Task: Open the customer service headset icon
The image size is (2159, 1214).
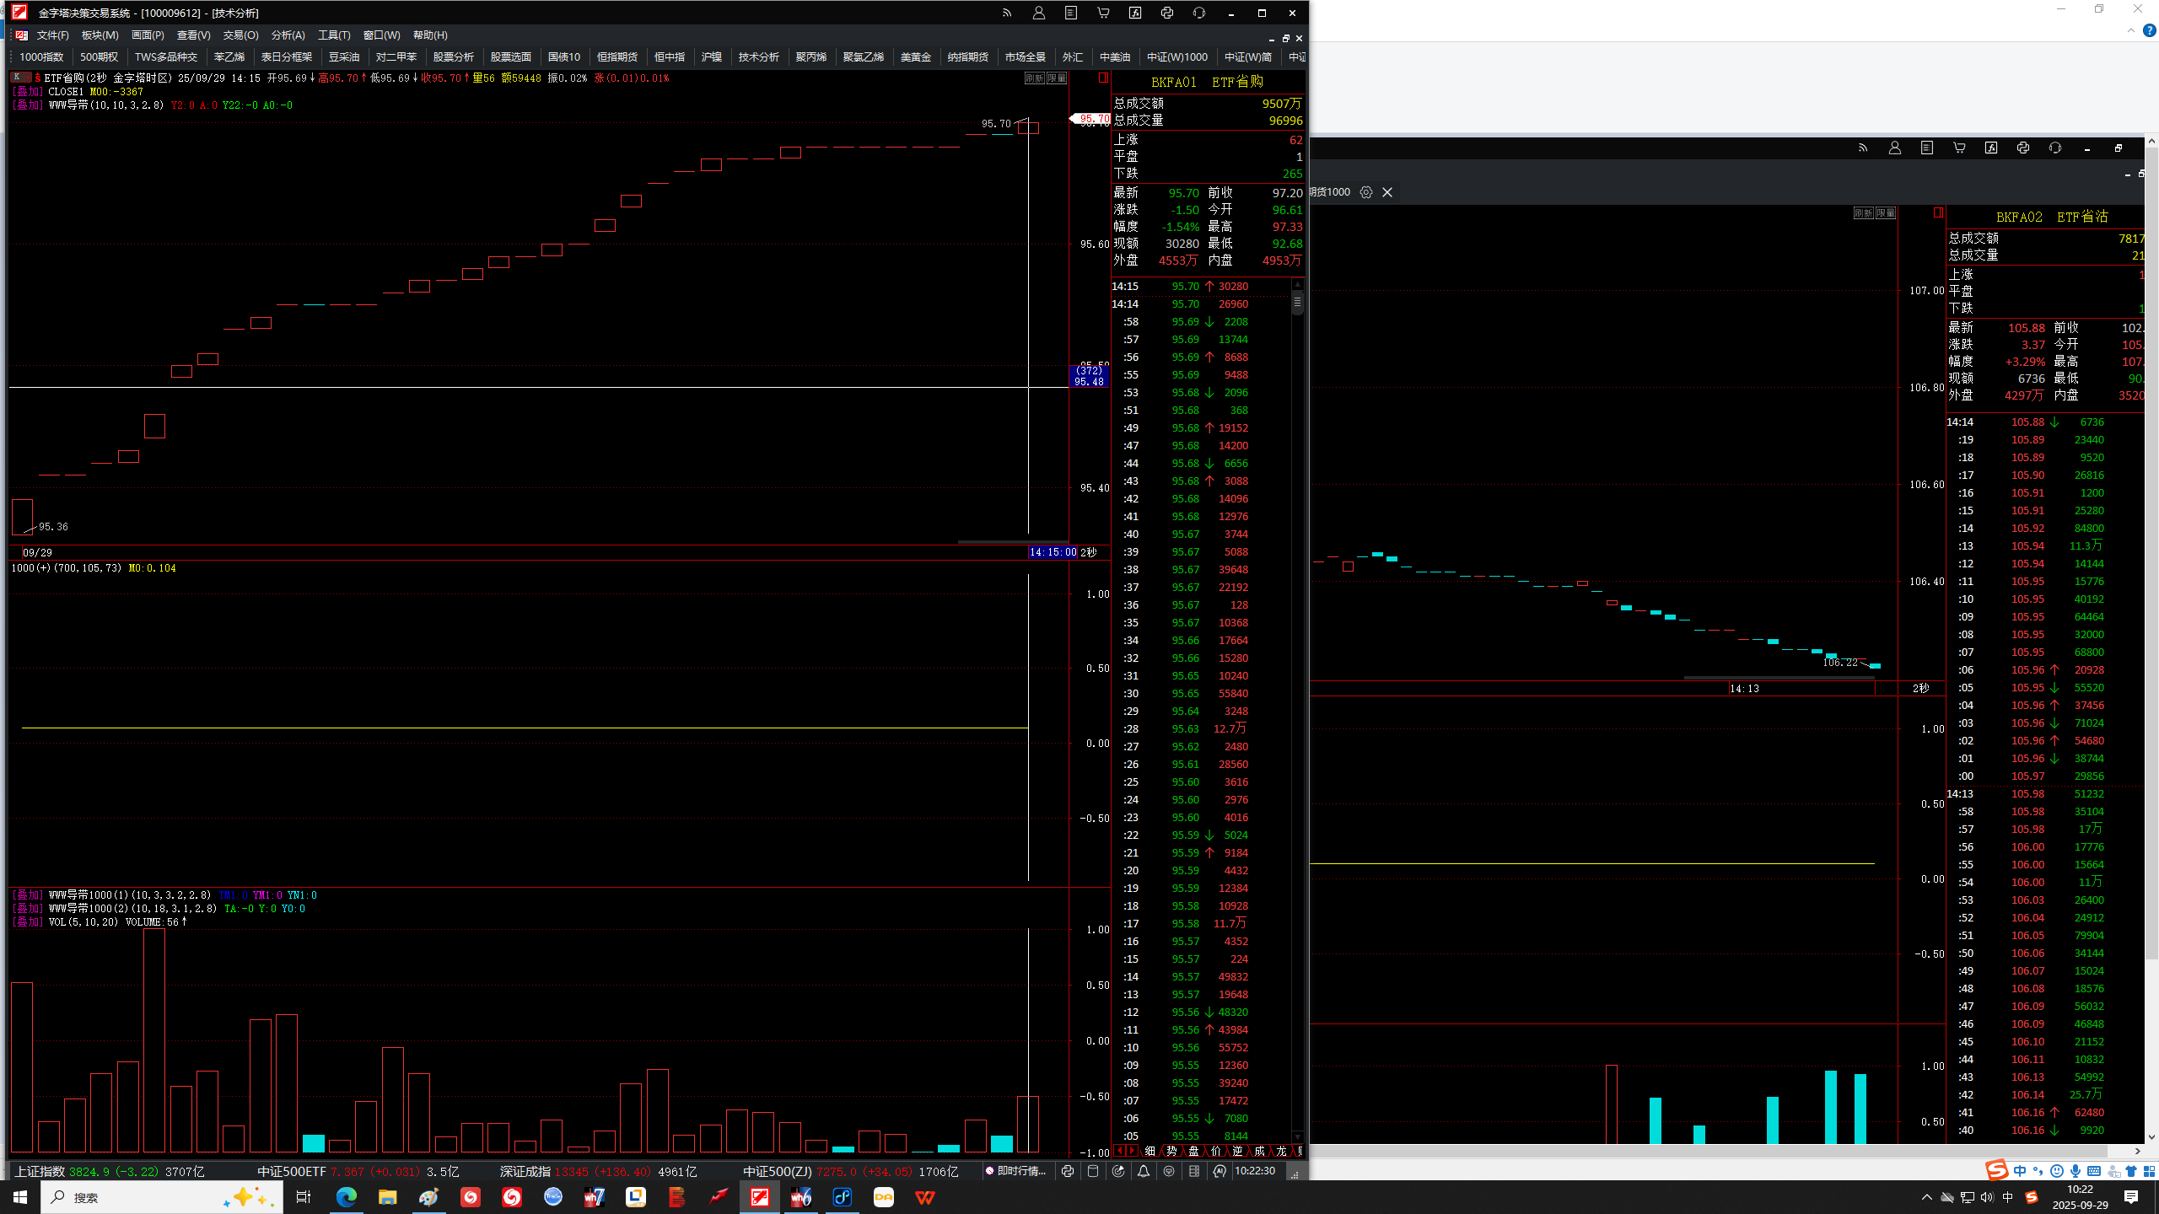Action: click(1199, 13)
